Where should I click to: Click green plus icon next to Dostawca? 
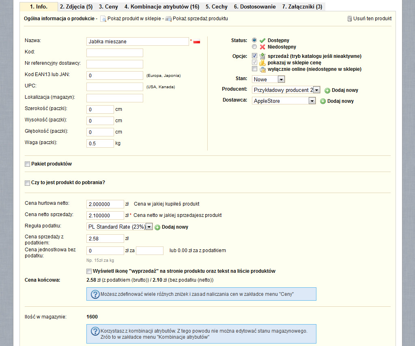(323, 102)
